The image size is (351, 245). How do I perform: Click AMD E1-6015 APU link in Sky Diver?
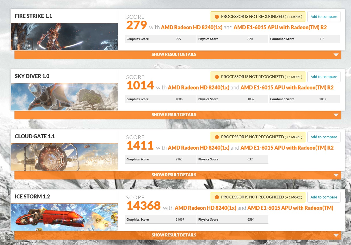tap(287, 88)
